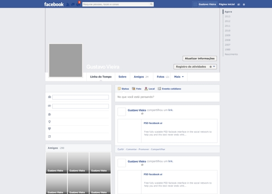
Task: Click Comentar on the first post
Action: (131, 149)
